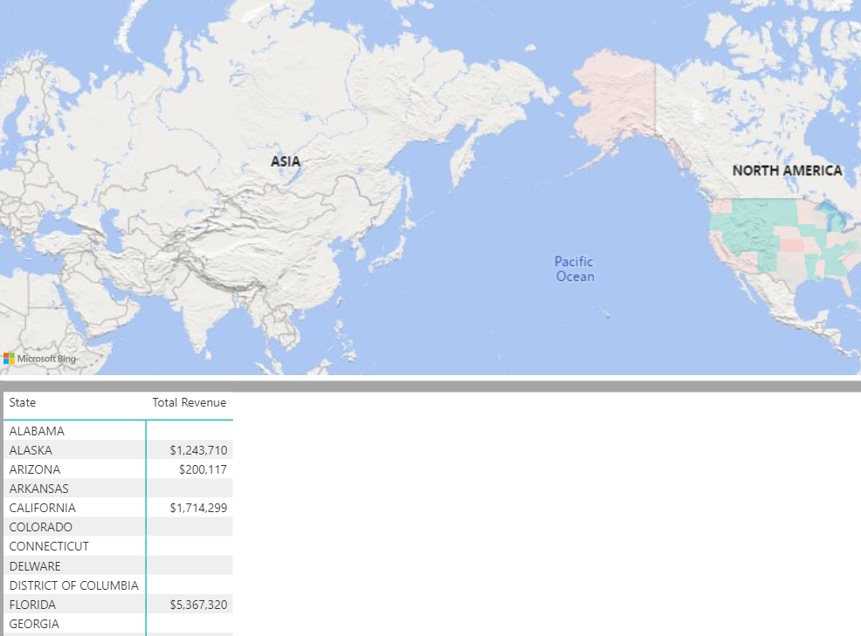Click the Pacific Ocean map label
The image size is (861, 636).
coord(575,269)
